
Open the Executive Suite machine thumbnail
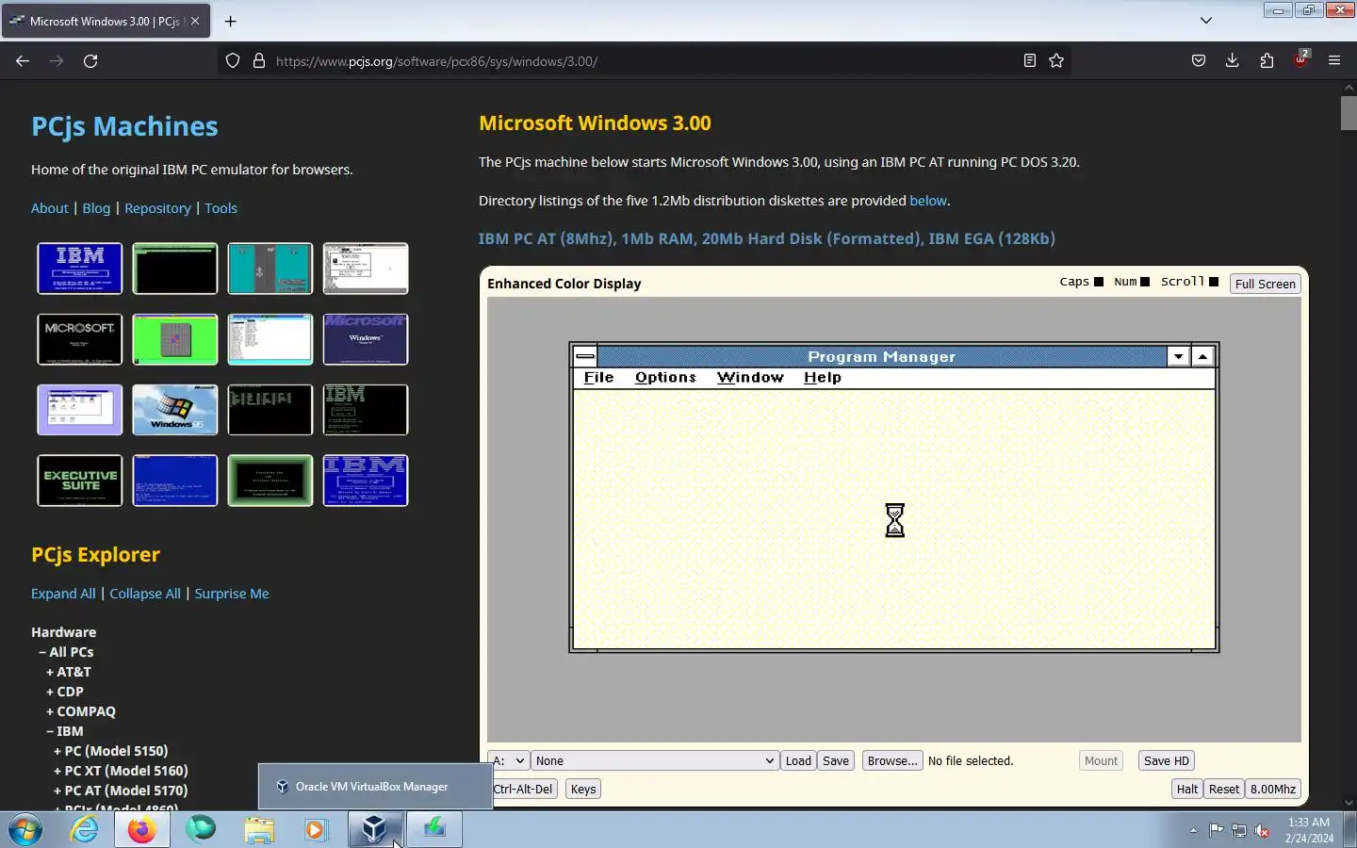click(80, 481)
